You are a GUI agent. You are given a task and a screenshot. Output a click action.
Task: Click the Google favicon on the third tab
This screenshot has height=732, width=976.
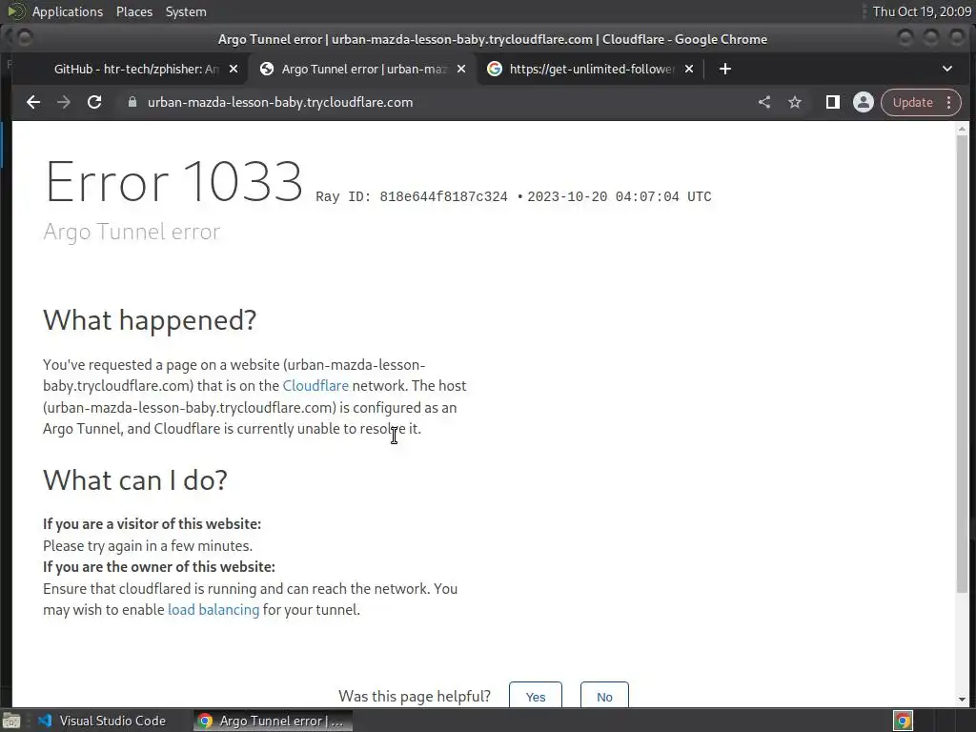[x=495, y=69]
